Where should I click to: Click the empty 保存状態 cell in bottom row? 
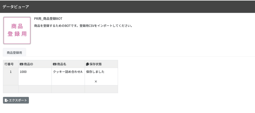point(101,89)
